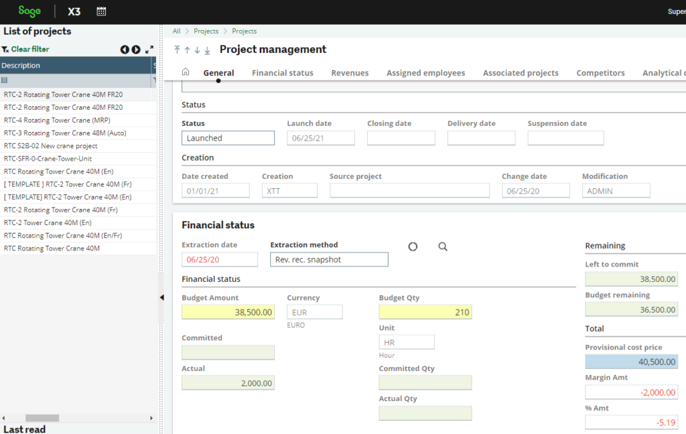Open the calendar icon in top bar
This screenshot has height=434, width=686.
click(x=101, y=11)
